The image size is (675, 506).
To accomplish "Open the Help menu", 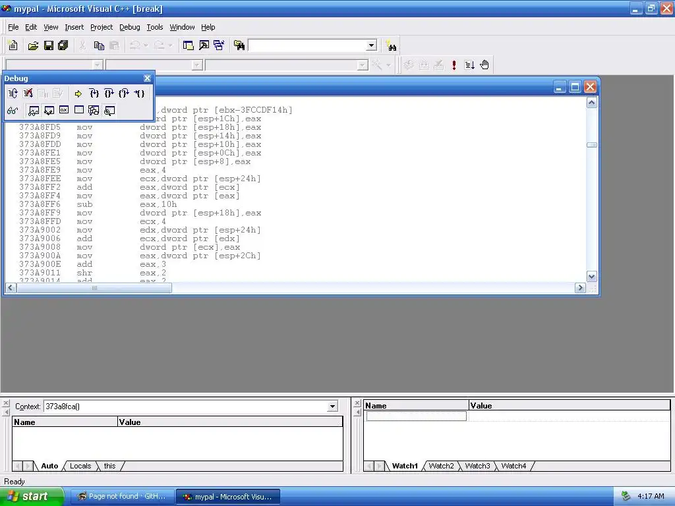I will pos(208,27).
